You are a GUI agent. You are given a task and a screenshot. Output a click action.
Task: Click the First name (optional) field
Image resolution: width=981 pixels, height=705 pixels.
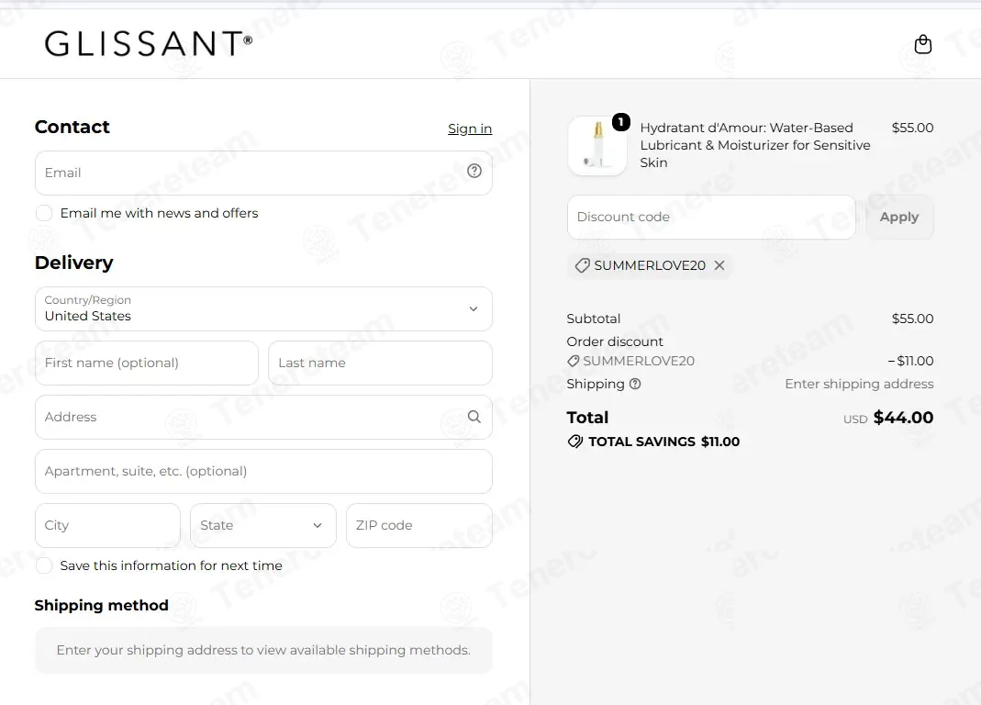click(147, 364)
